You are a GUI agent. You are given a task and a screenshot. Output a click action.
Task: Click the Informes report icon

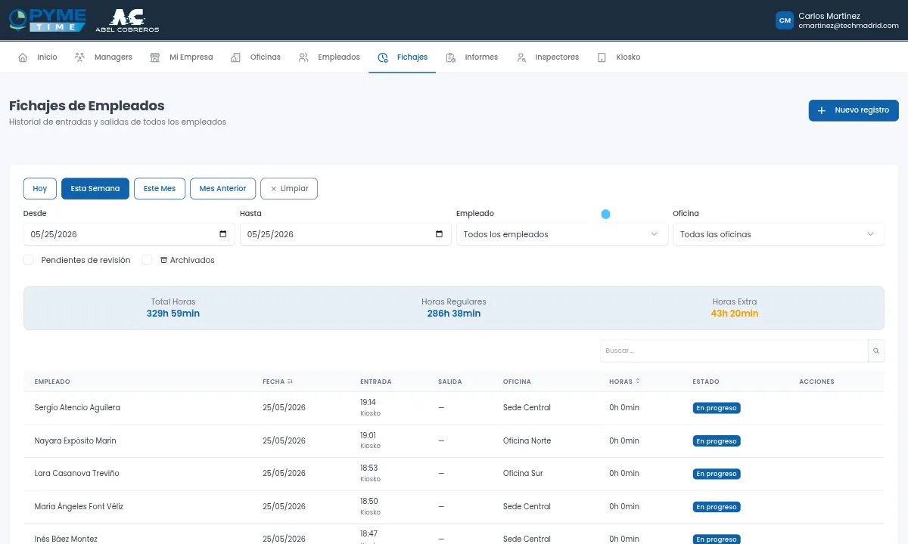(451, 57)
